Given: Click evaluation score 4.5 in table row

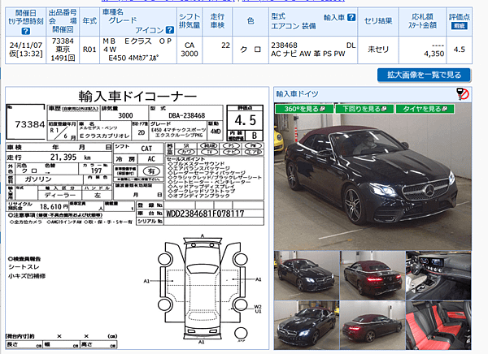Looking at the screenshot, I should (x=459, y=50).
